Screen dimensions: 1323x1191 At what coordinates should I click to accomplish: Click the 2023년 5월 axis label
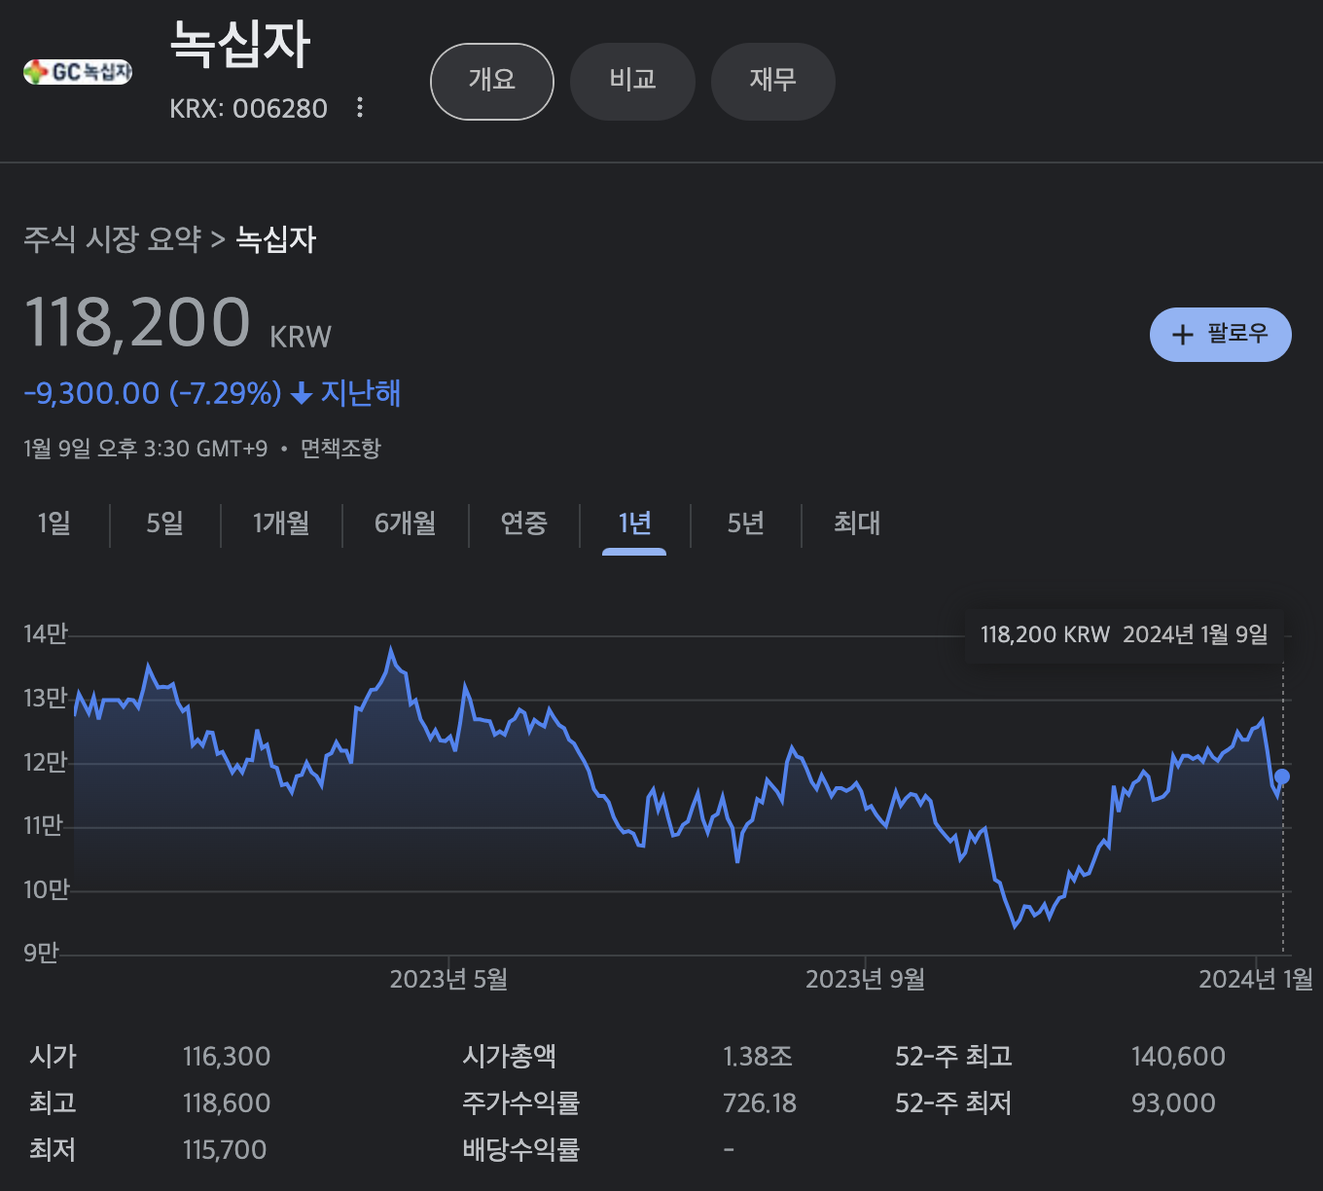[x=449, y=979]
